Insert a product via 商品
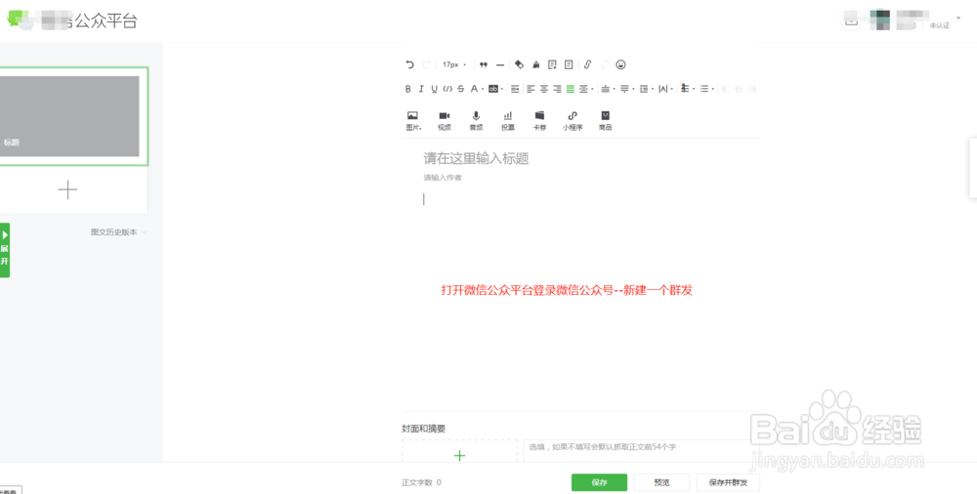The width and height of the screenshot is (977, 494). [605, 121]
